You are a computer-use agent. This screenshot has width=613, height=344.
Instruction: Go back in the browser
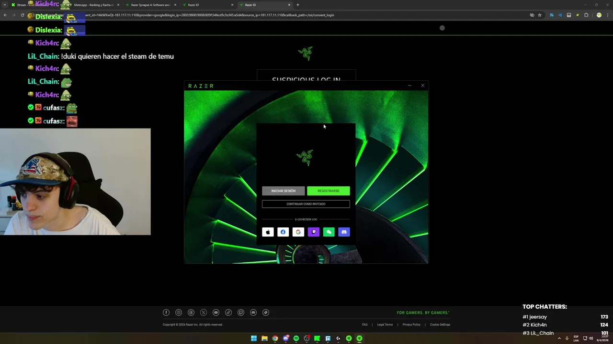5,15
